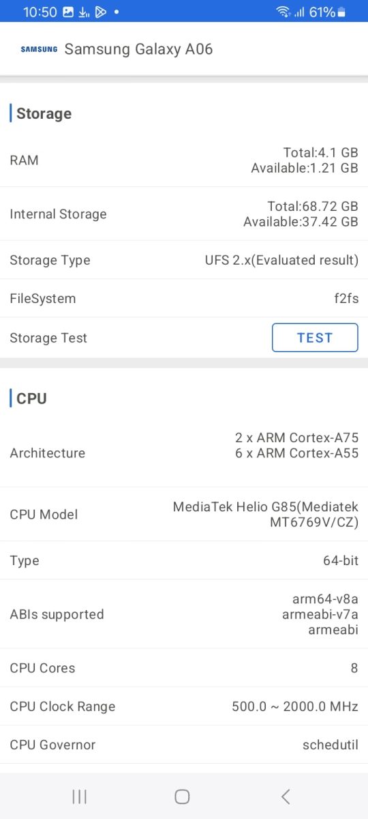Image resolution: width=368 pixels, height=819 pixels.
Task: Tap the Play Store notification icon
Action: pyautogui.click(x=101, y=12)
